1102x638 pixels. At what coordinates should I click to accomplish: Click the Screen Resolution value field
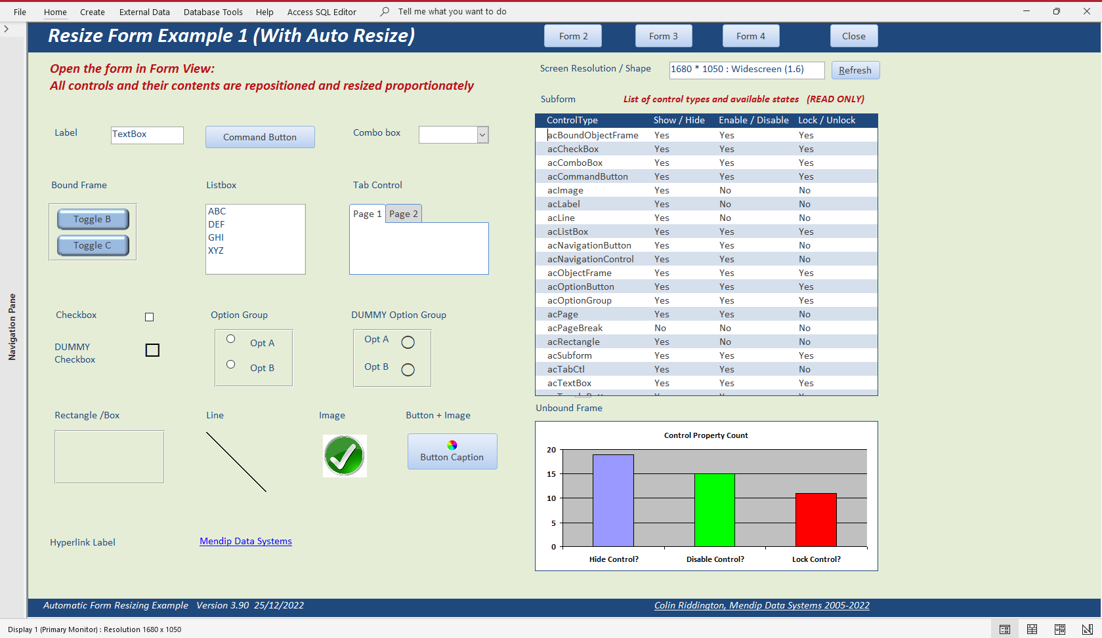[747, 70]
